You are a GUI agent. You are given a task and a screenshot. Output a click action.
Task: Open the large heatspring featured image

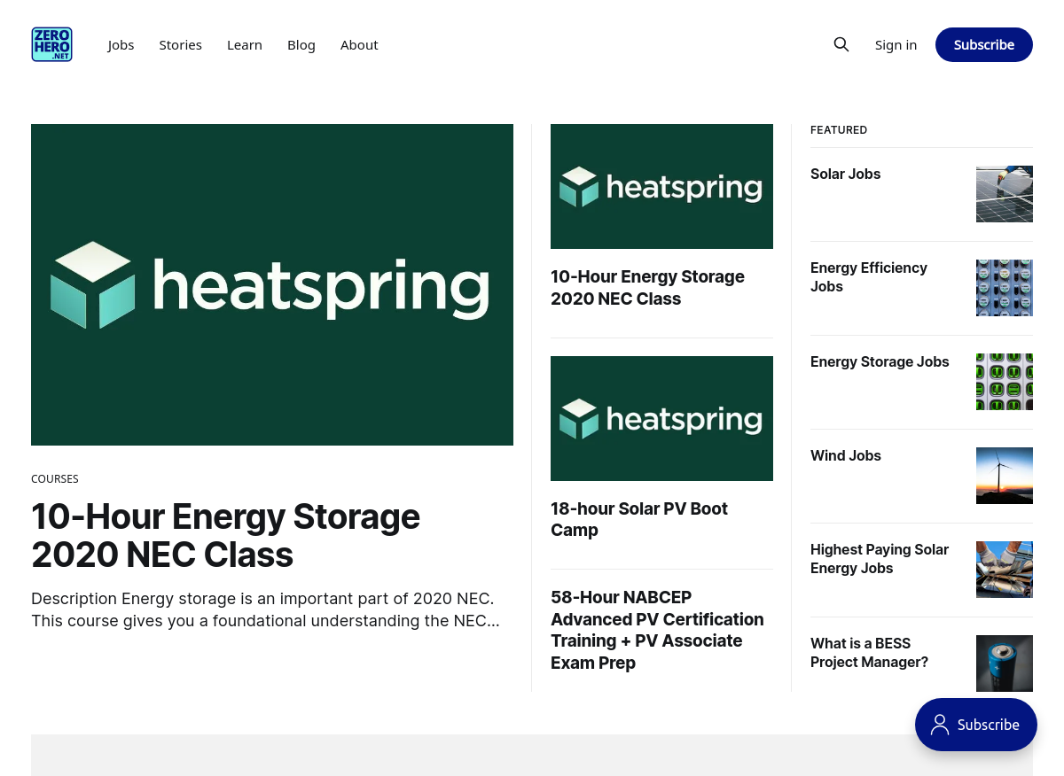point(272,284)
